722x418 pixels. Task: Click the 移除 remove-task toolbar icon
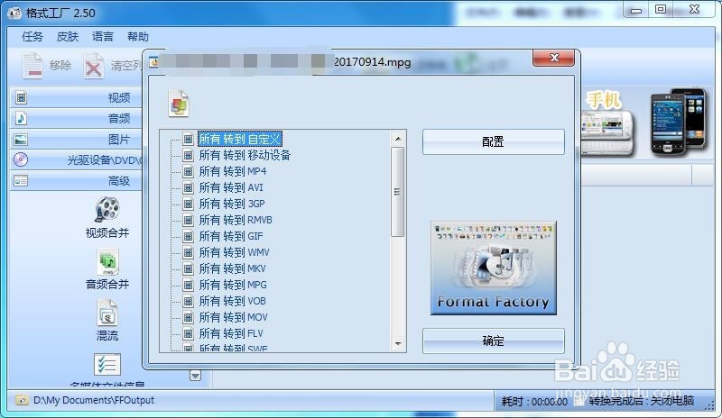(x=32, y=66)
